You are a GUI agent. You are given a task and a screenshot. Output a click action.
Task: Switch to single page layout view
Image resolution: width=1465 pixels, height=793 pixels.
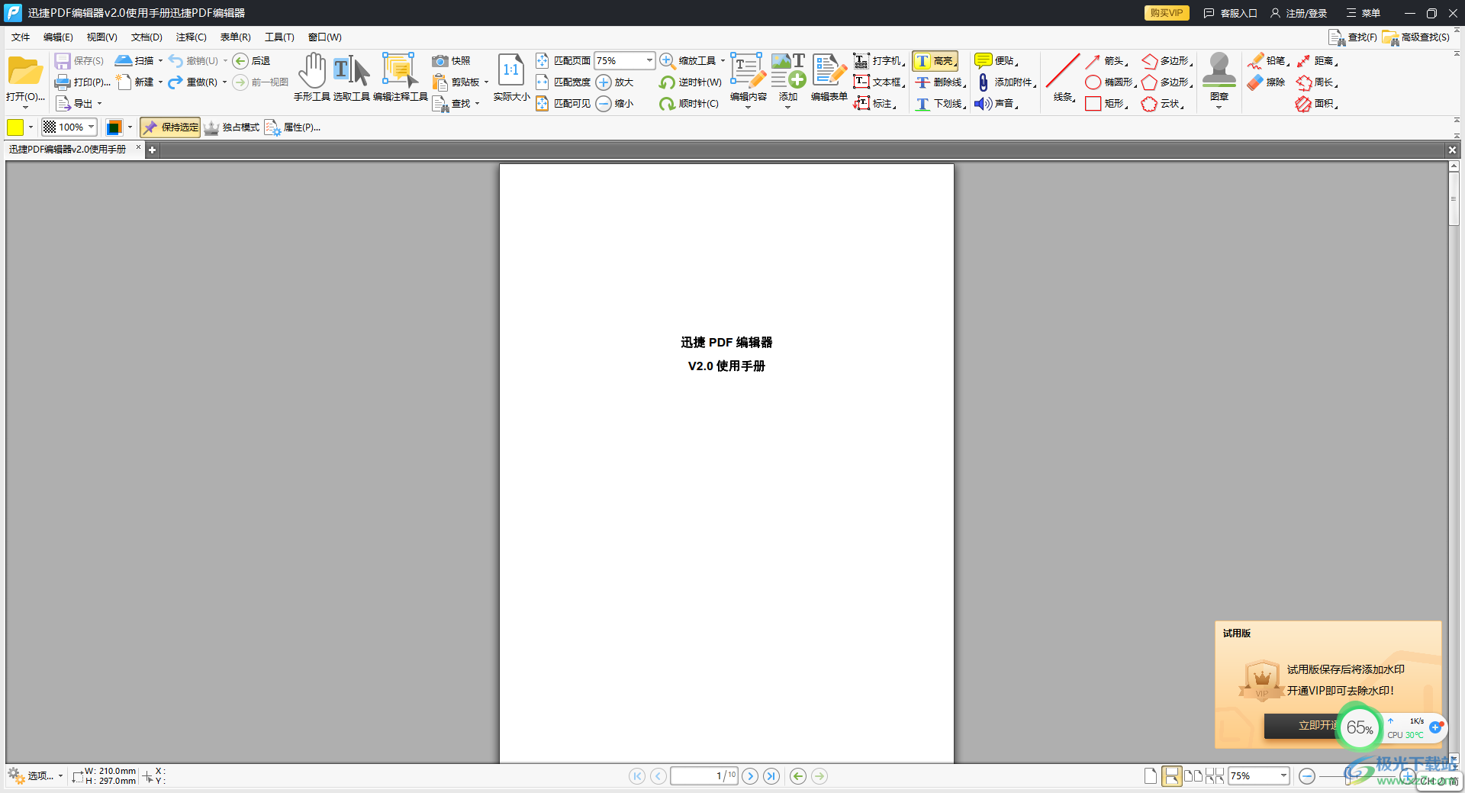pyautogui.click(x=1151, y=776)
